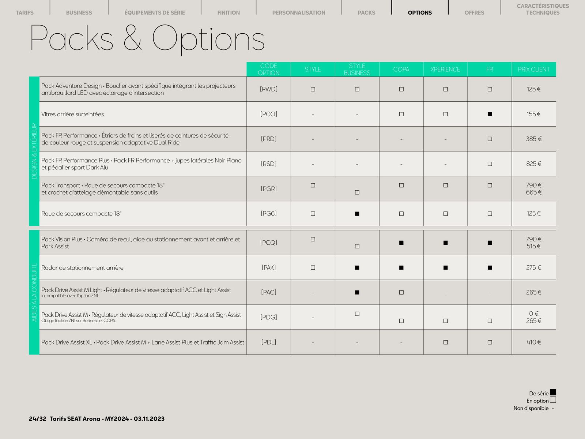
Task: Click the AIDES À LA CONDUITE section label
Action: tap(34, 293)
